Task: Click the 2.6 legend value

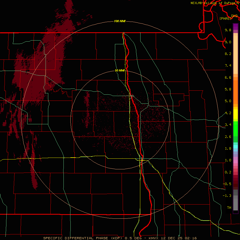Action: click(x=228, y=137)
